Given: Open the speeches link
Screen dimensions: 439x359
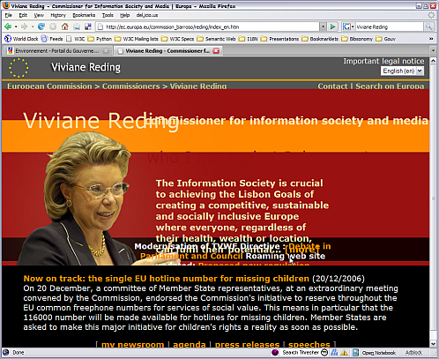Looking at the screenshot, I should click(x=309, y=344).
